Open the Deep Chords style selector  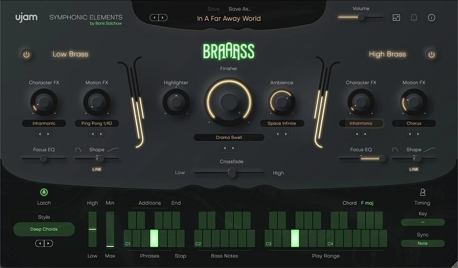(44, 229)
